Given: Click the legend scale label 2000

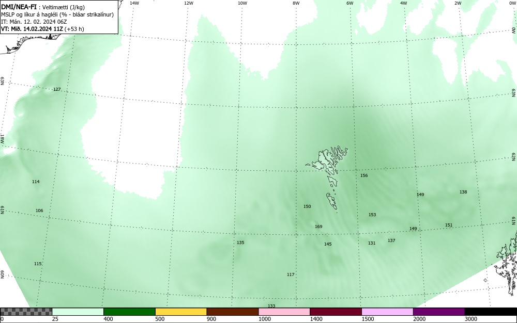Looking at the screenshot, I should (419, 319).
